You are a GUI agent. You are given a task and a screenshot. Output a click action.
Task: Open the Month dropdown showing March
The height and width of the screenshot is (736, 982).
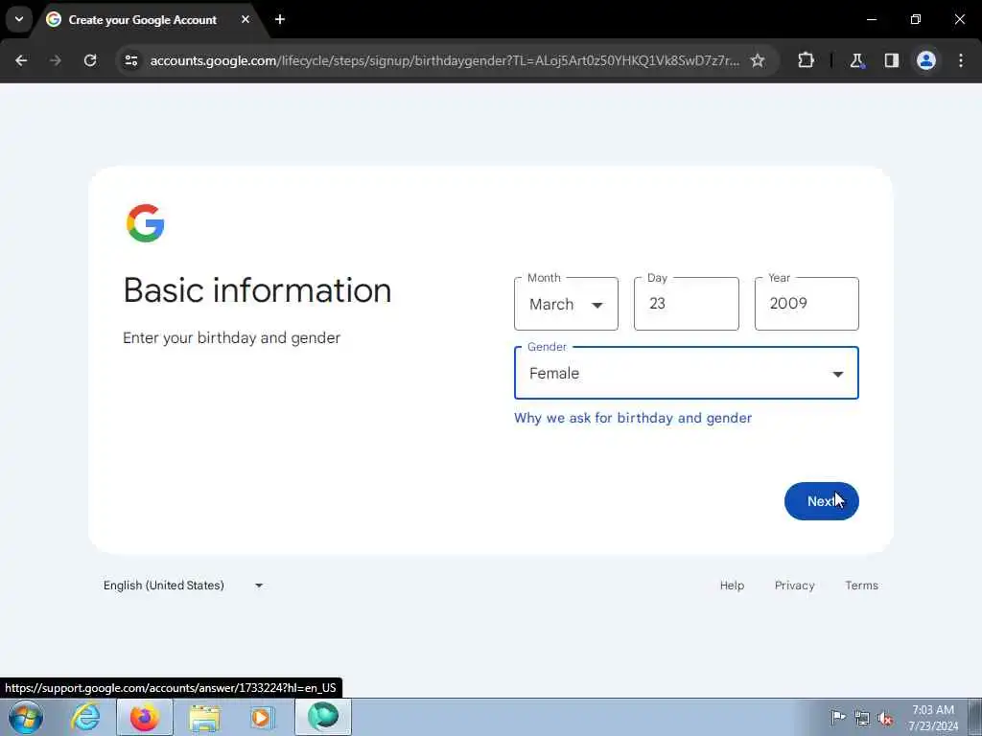pos(566,304)
